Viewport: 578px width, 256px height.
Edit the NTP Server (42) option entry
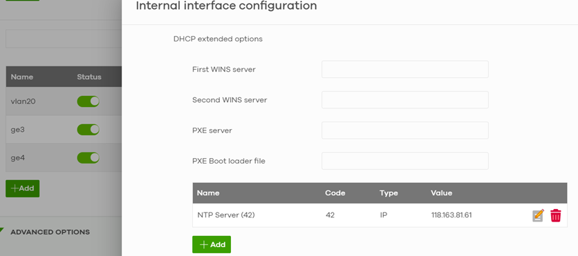coord(538,215)
